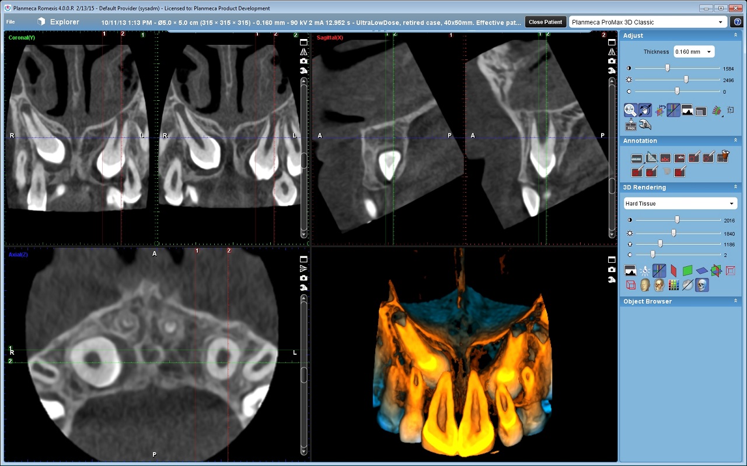
Task: Open the Explorer module
Action: tap(58, 22)
